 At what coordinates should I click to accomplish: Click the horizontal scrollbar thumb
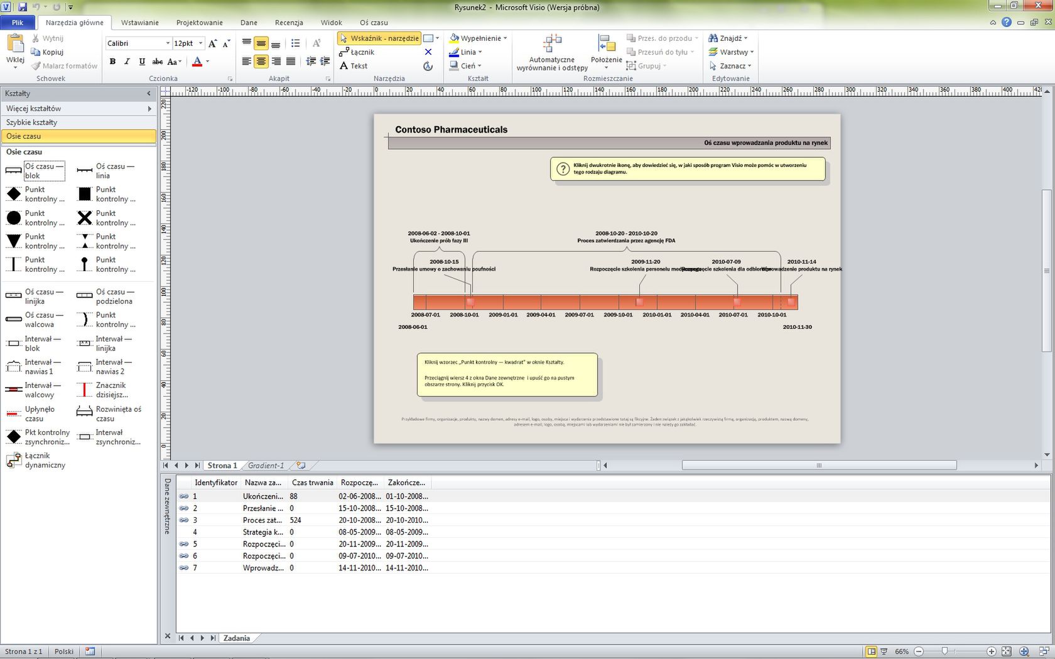[819, 466]
